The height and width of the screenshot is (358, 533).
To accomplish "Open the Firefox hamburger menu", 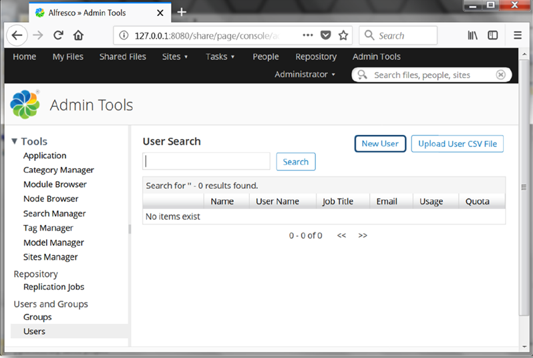I will click(518, 35).
